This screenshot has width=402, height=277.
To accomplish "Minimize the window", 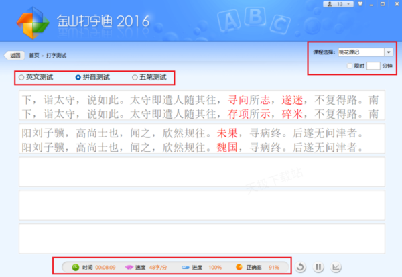I will [371, 4].
